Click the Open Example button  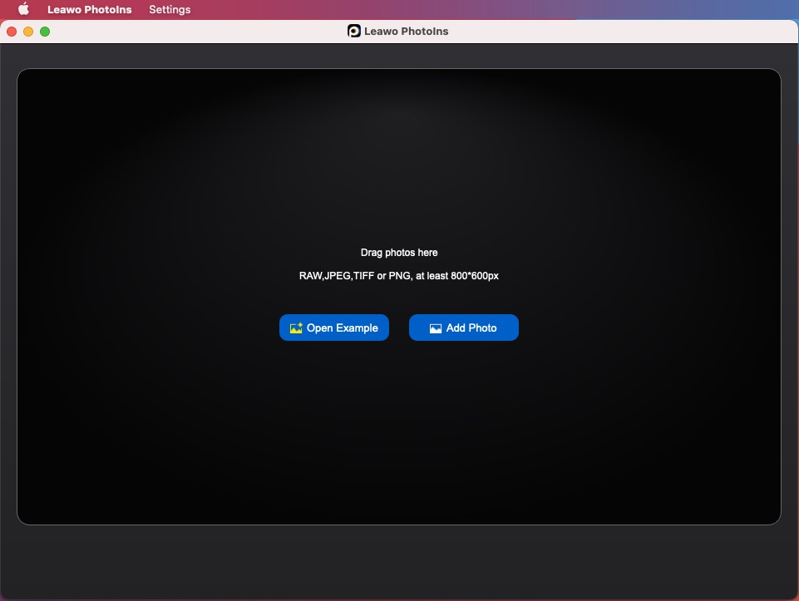coord(333,328)
